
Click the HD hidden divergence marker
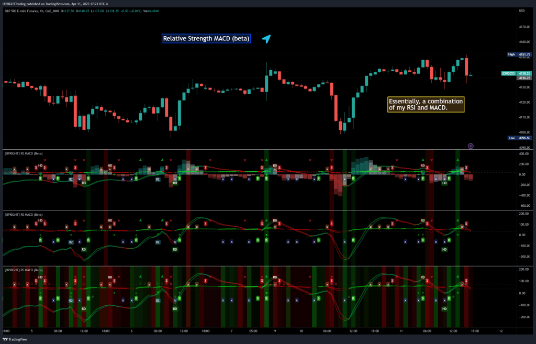point(40,166)
